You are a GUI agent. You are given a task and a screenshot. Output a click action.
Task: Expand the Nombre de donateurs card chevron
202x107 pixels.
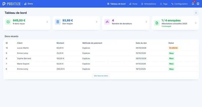146,22
